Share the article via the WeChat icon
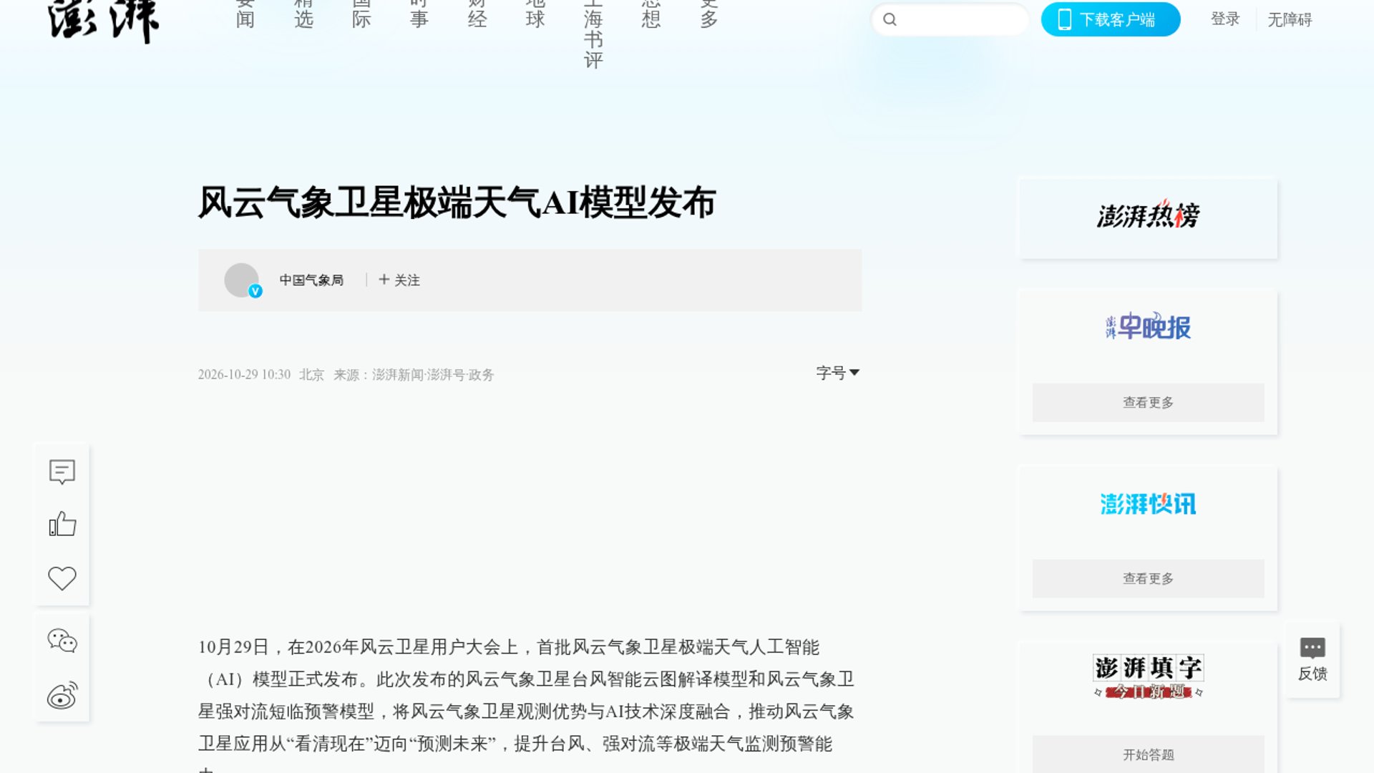This screenshot has width=1374, height=773. 62,641
